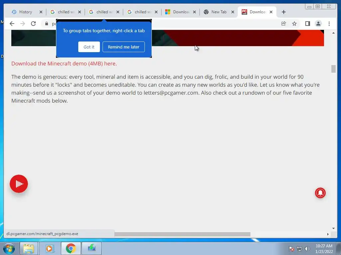Image resolution: width=341 pixels, height=255 pixels.
Task: Click the scroll up arrow
Action: point(333,33)
